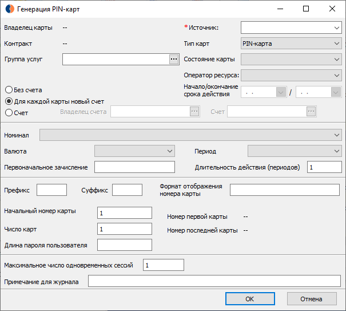
Task: Click the Отмена button
Action: tap(312, 299)
